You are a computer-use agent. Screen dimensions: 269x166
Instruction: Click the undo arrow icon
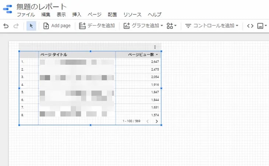click(x=6, y=26)
